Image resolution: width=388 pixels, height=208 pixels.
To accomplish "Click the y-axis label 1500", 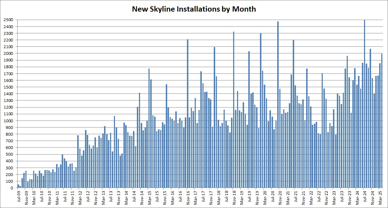I will pos(8,87).
